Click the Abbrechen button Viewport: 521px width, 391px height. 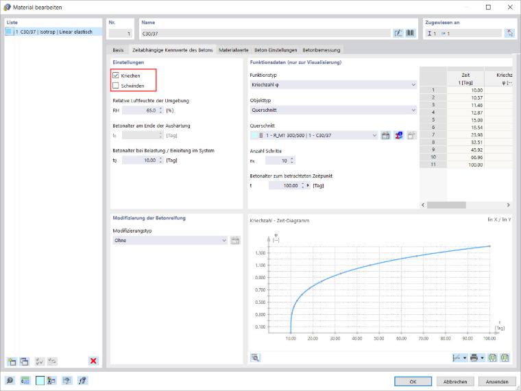455,381
